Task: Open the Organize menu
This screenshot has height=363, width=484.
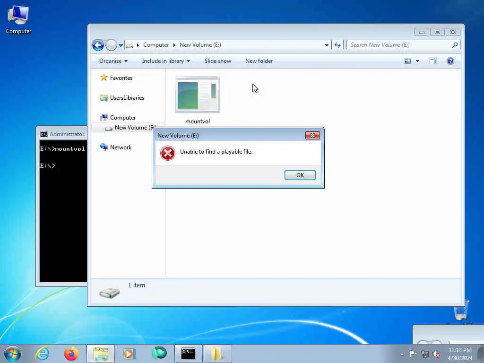Action: point(113,61)
